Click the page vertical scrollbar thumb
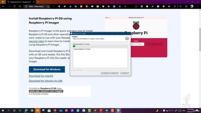The width and height of the screenshot is (201, 113). 200,40
